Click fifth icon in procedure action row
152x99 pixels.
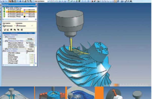coord(18,30)
